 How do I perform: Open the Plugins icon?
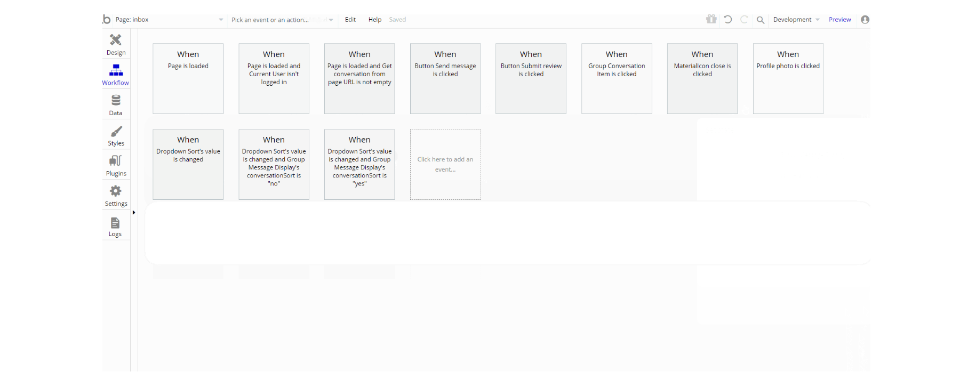coord(116,160)
